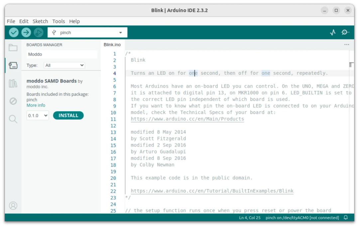Open the Search sidebar panel
359x227 pixels.
coord(13,119)
